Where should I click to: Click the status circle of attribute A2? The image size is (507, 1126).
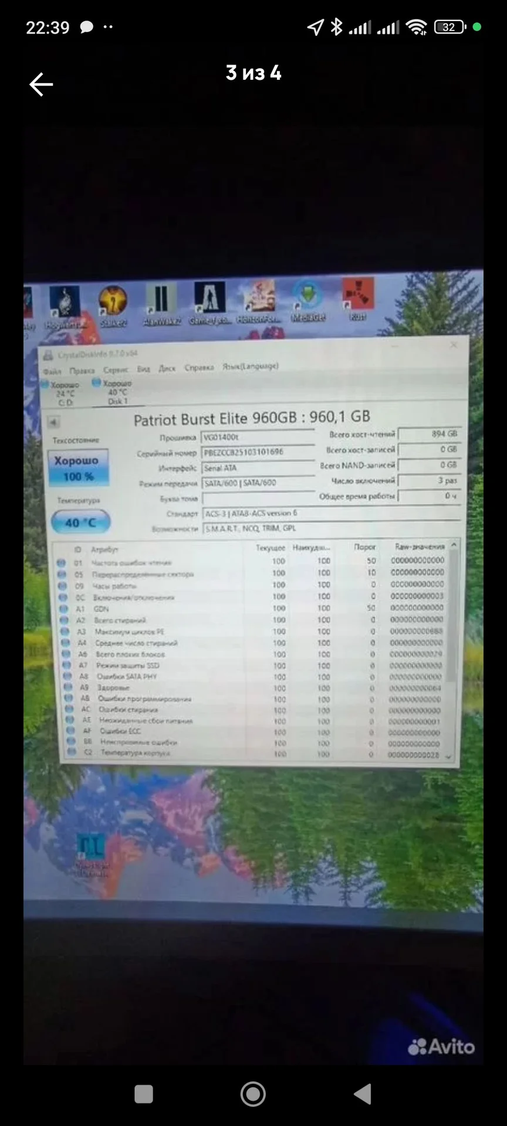(x=65, y=620)
